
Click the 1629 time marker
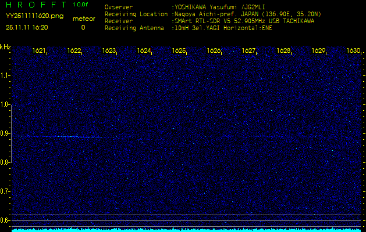click(x=318, y=51)
